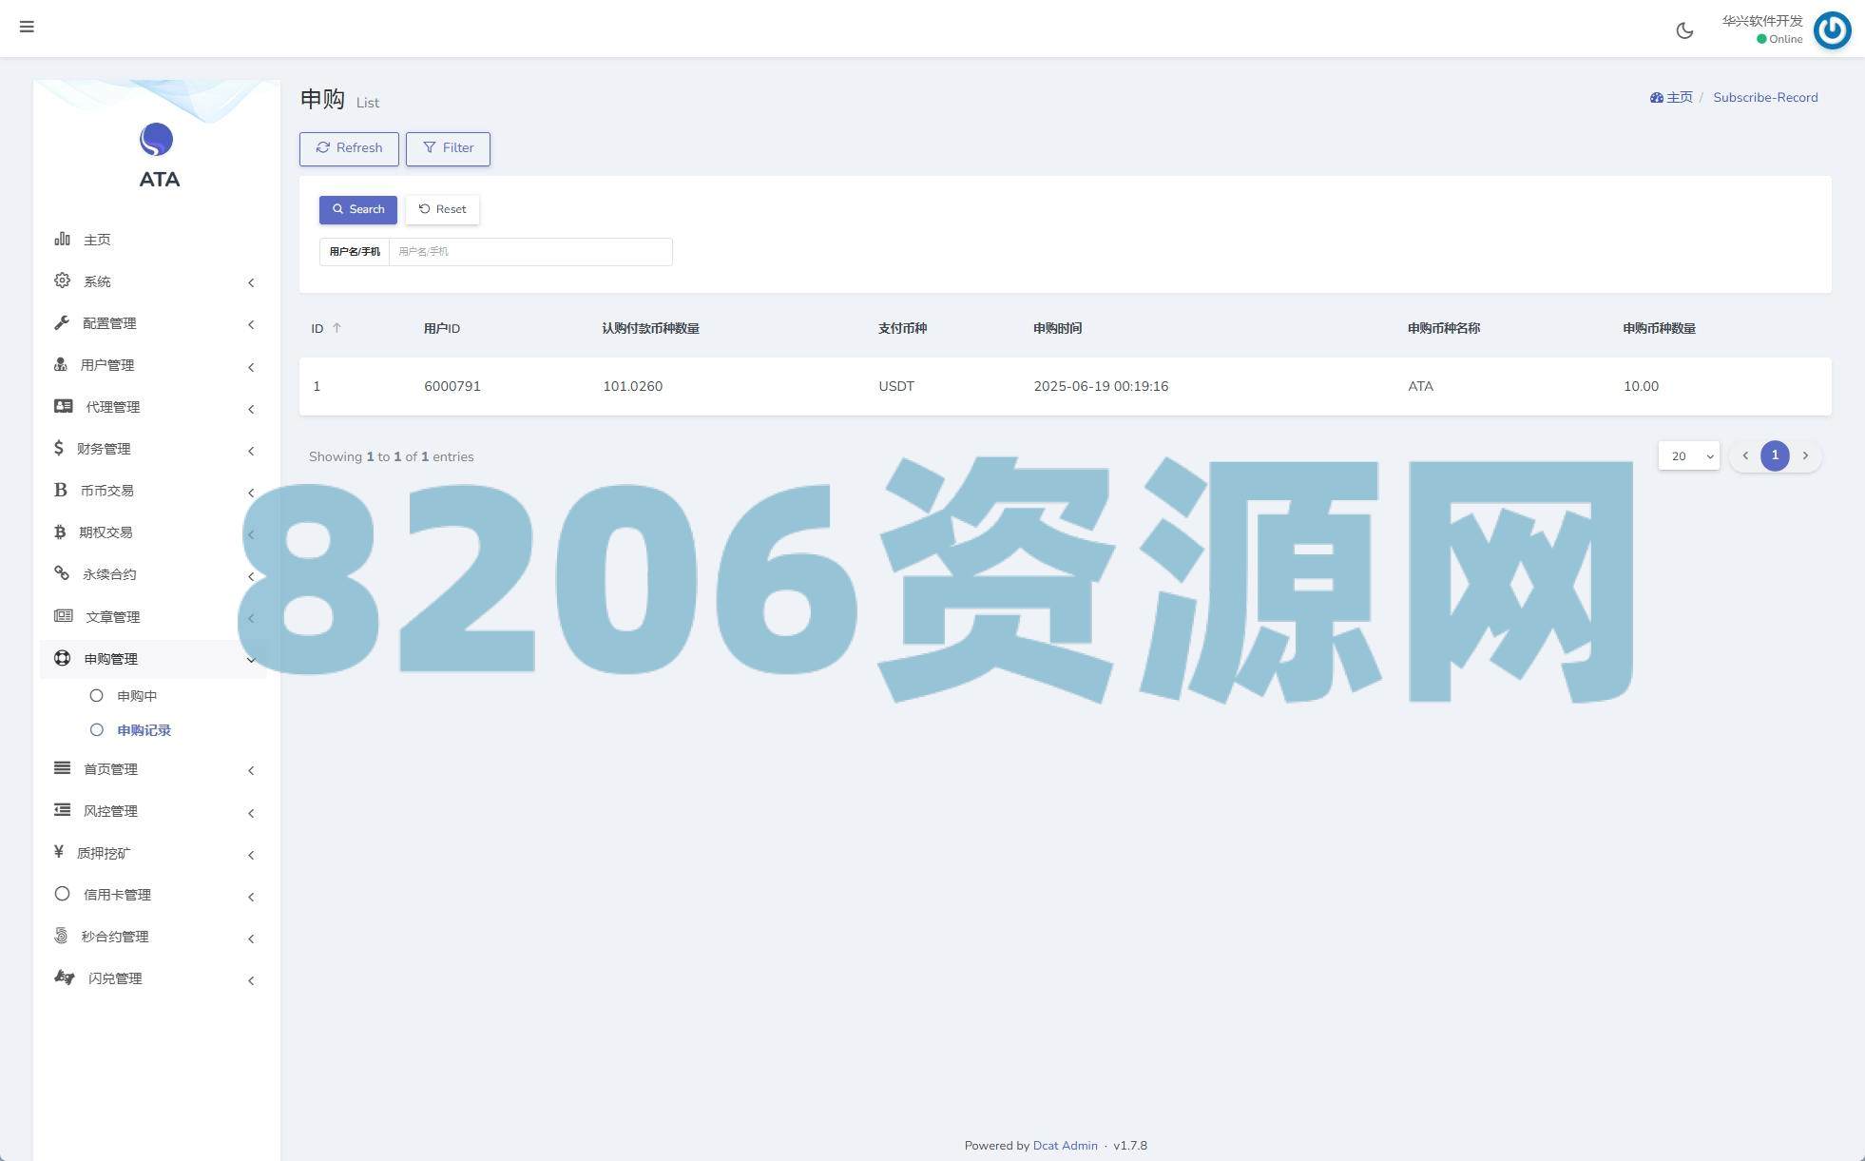Click the 主页 bar chart icon
The height and width of the screenshot is (1161, 1865).
pyautogui.click(x=62, y=239)
